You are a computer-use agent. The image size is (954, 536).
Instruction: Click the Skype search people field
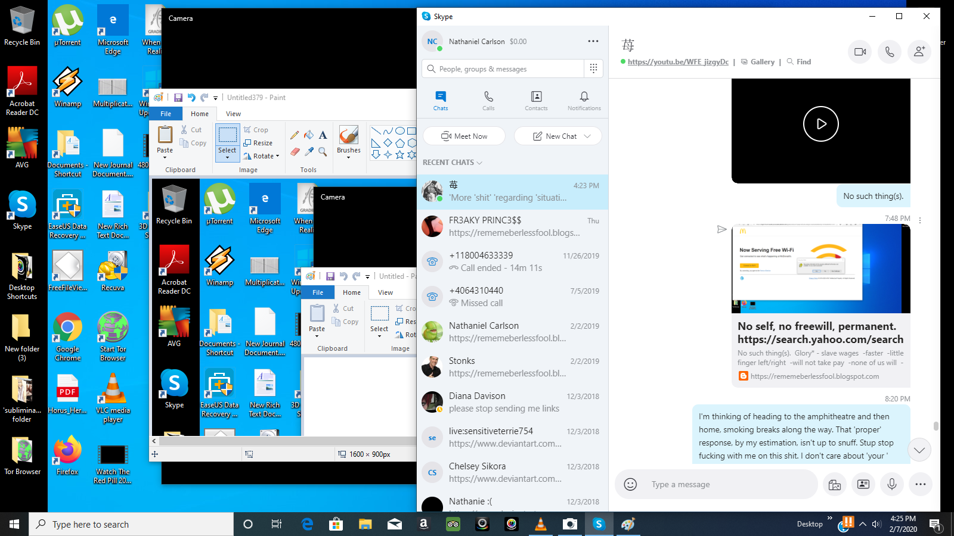point(503,68)
